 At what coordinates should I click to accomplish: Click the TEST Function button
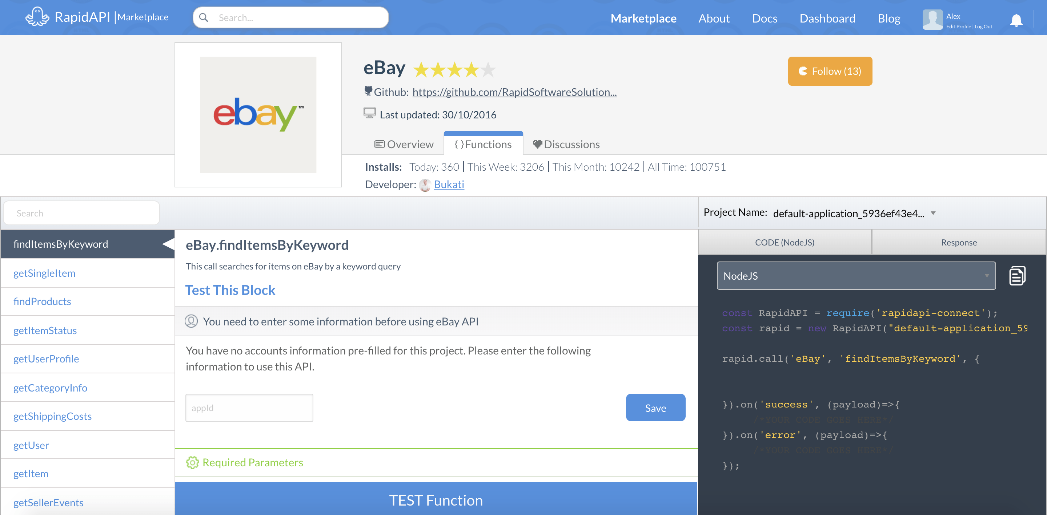tap(436, 499)
